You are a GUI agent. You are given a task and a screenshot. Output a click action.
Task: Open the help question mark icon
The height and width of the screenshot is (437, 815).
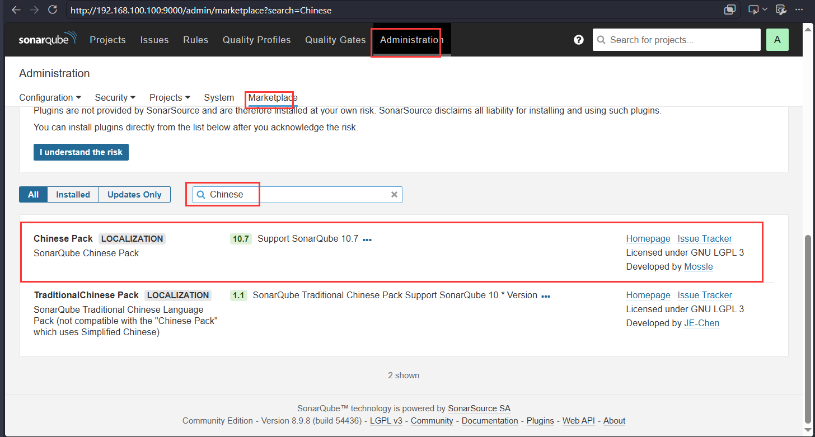pos(579,40)
